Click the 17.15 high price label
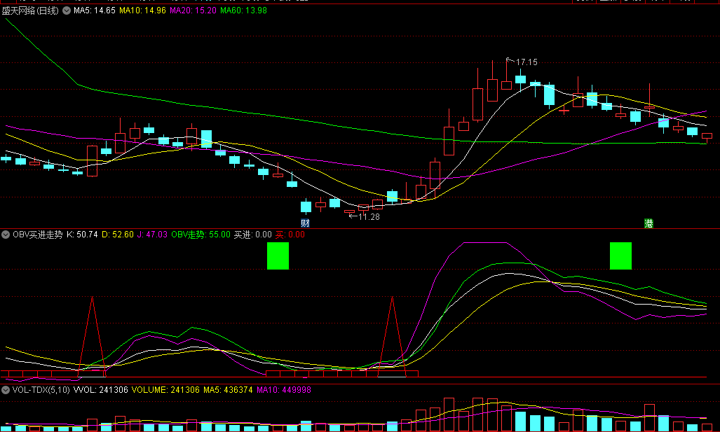The width and height of the screenshot is (720, 432). click(527, 62)
